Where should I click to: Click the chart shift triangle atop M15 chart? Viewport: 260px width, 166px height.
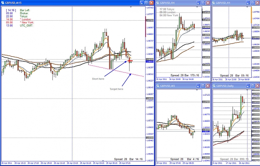point(131,7)
